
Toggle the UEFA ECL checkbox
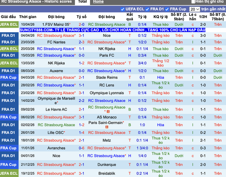pyautogui.click(x=122, y=10)
